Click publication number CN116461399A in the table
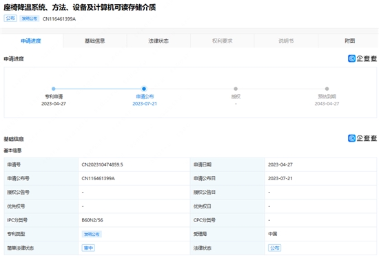The image size is (379, 260). [x=98, y=178]
